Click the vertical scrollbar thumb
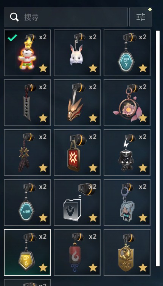 point(158,148)
